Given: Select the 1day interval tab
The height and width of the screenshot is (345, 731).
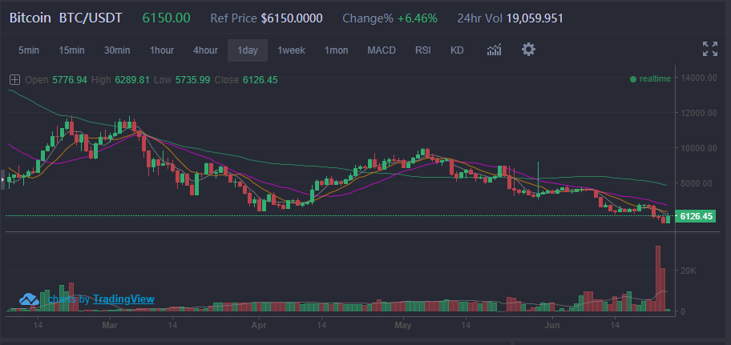Looking at the screenshot, I should coord(248,50).
